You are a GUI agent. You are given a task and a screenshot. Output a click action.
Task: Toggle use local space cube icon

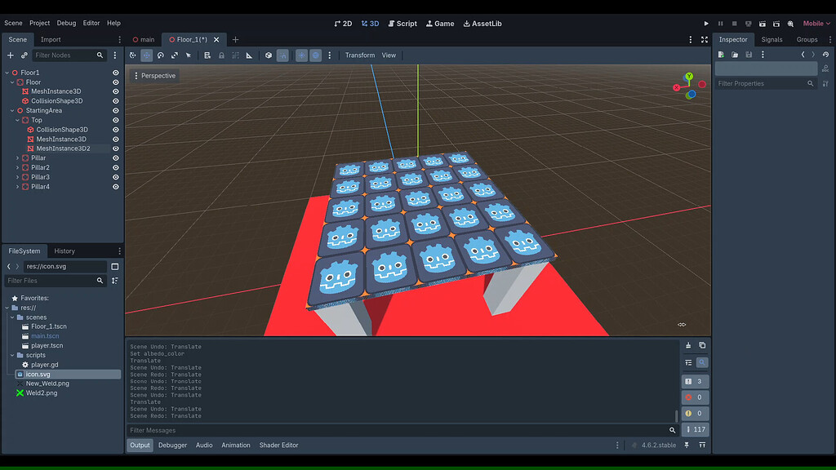(269, 55)
